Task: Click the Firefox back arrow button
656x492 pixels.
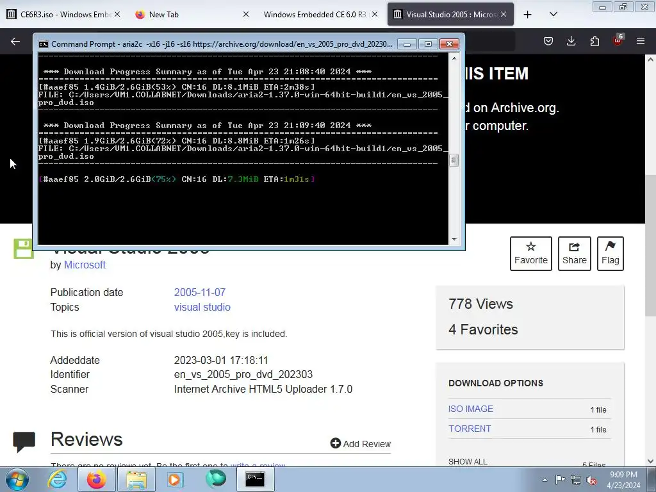Action: tap(15, 41)
